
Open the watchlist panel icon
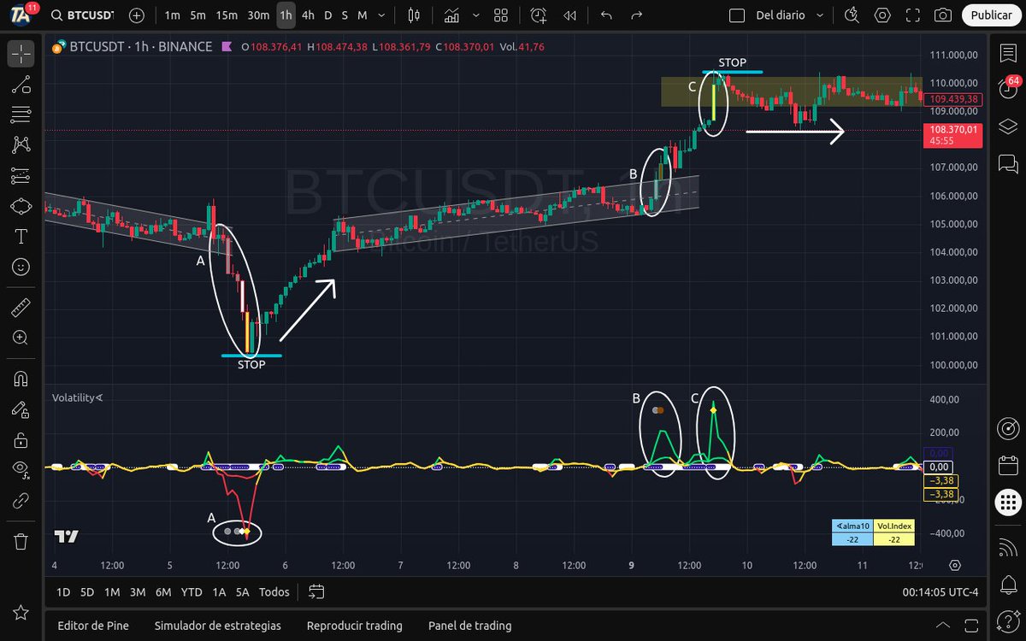pyautogui.click(x=1007, y=53)
